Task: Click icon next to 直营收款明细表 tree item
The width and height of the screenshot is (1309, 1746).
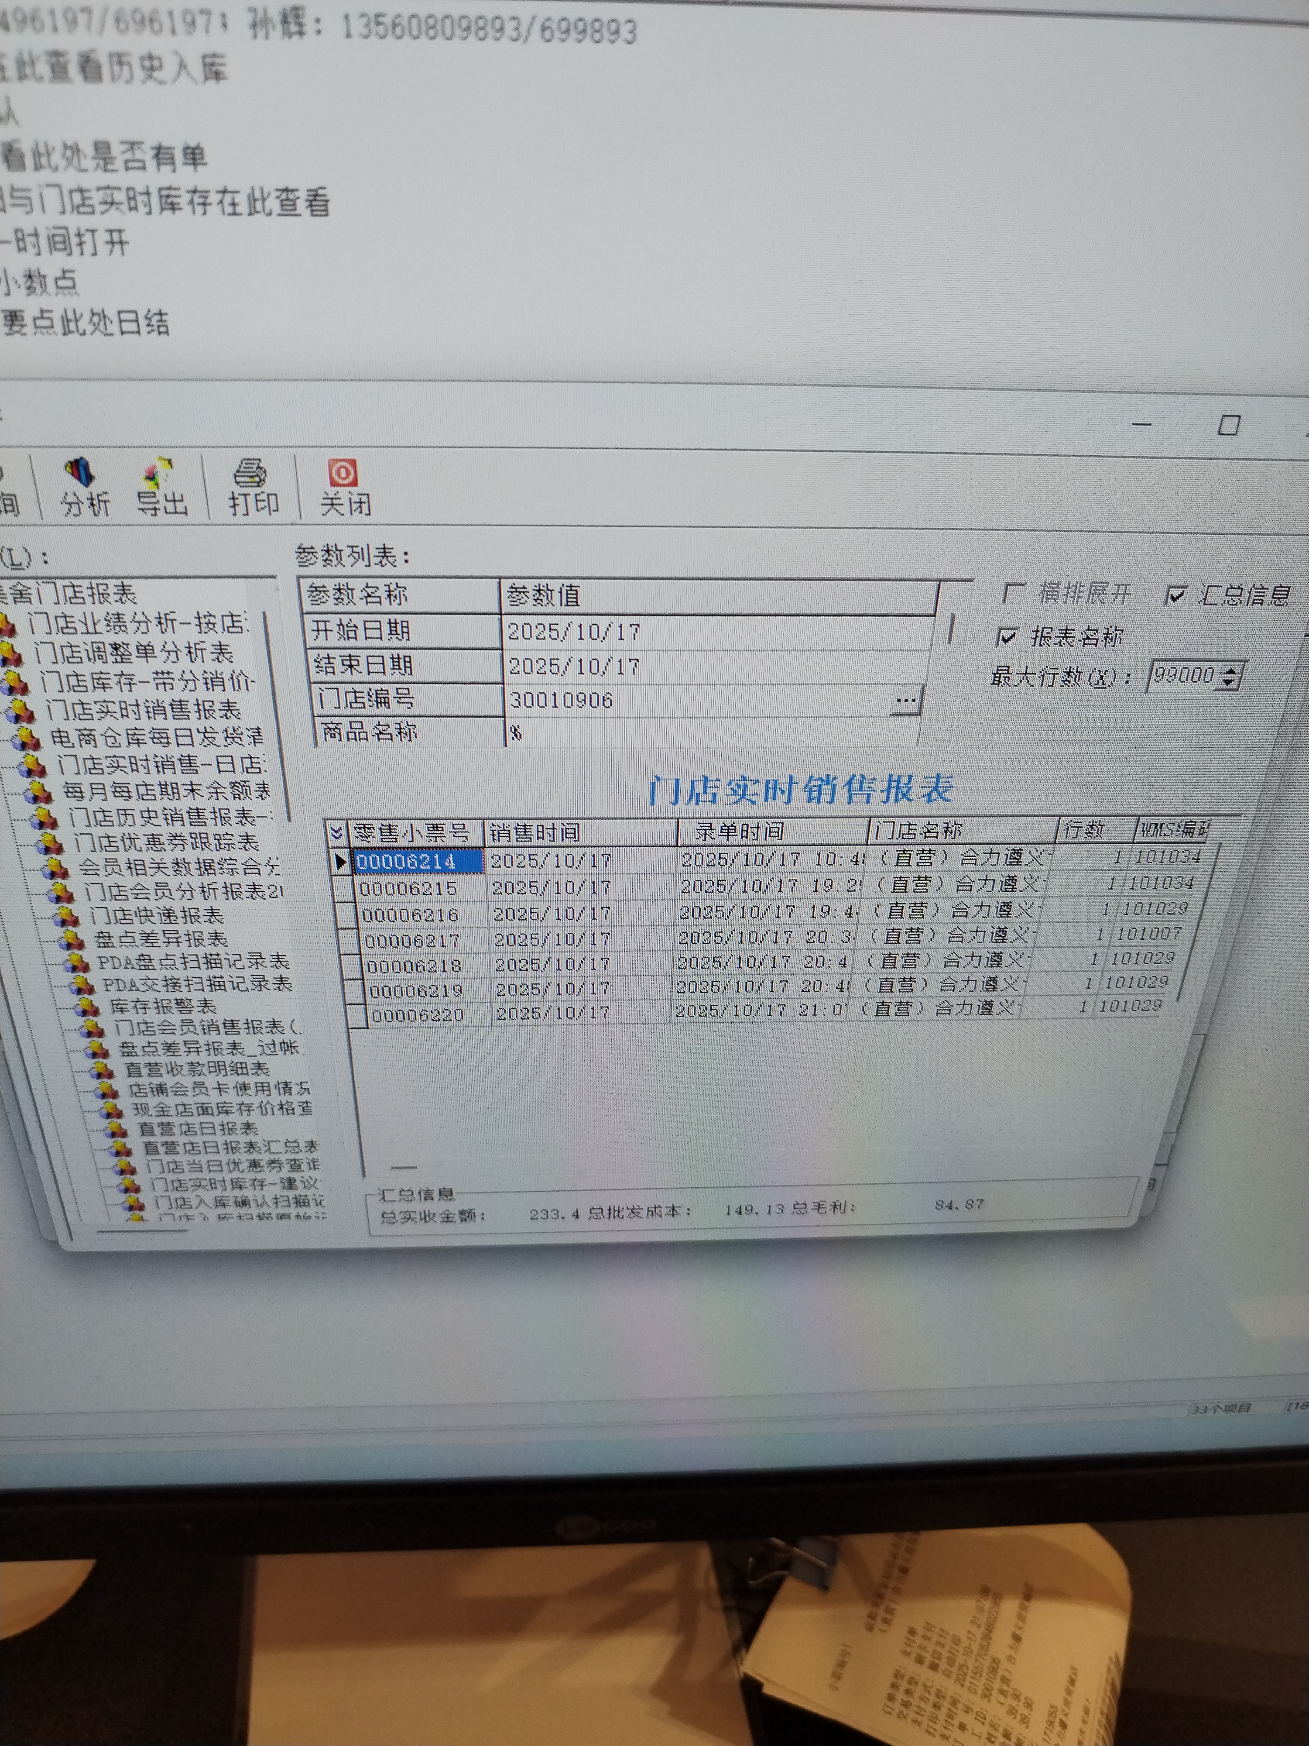Action: [103, 1070]
